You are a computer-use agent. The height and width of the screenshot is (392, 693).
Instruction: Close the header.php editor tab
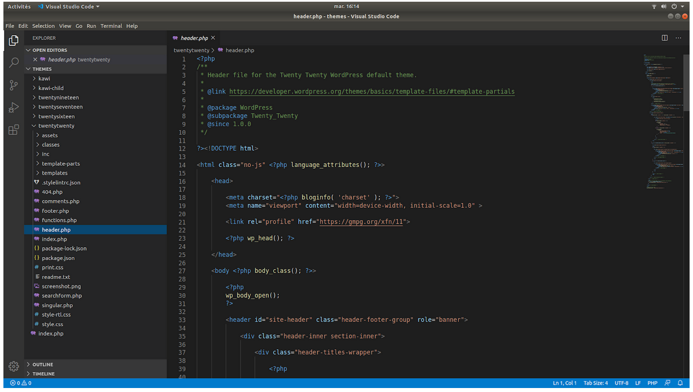pos(213,38)
